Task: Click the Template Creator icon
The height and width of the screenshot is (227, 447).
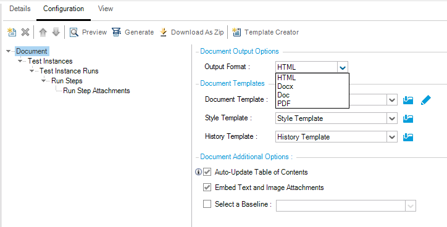Action: pos(236,32)
